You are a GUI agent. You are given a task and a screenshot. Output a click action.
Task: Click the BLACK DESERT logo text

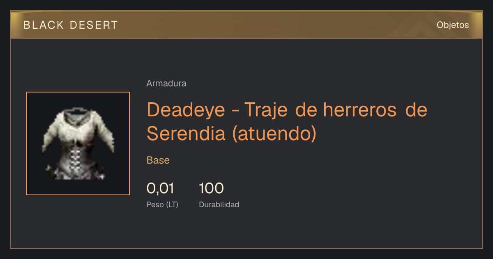point(71,25)
